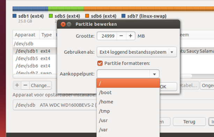This screenshot has height=137, width=214.
Task: Open Gebruiken als filesystem dropdown
Action: 137,52
